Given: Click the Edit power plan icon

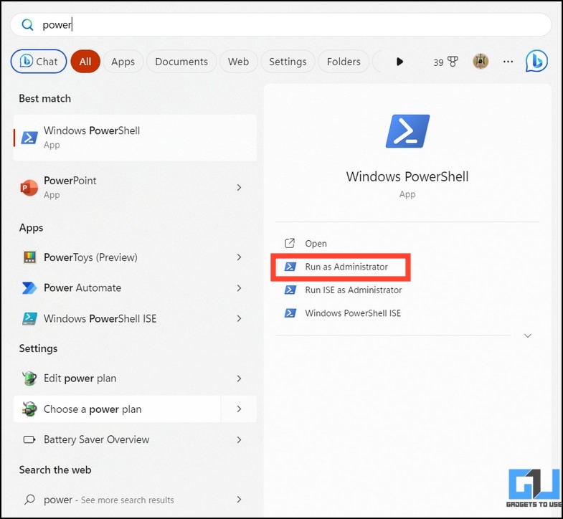Looking at the screenshot, I should (29, 378).
